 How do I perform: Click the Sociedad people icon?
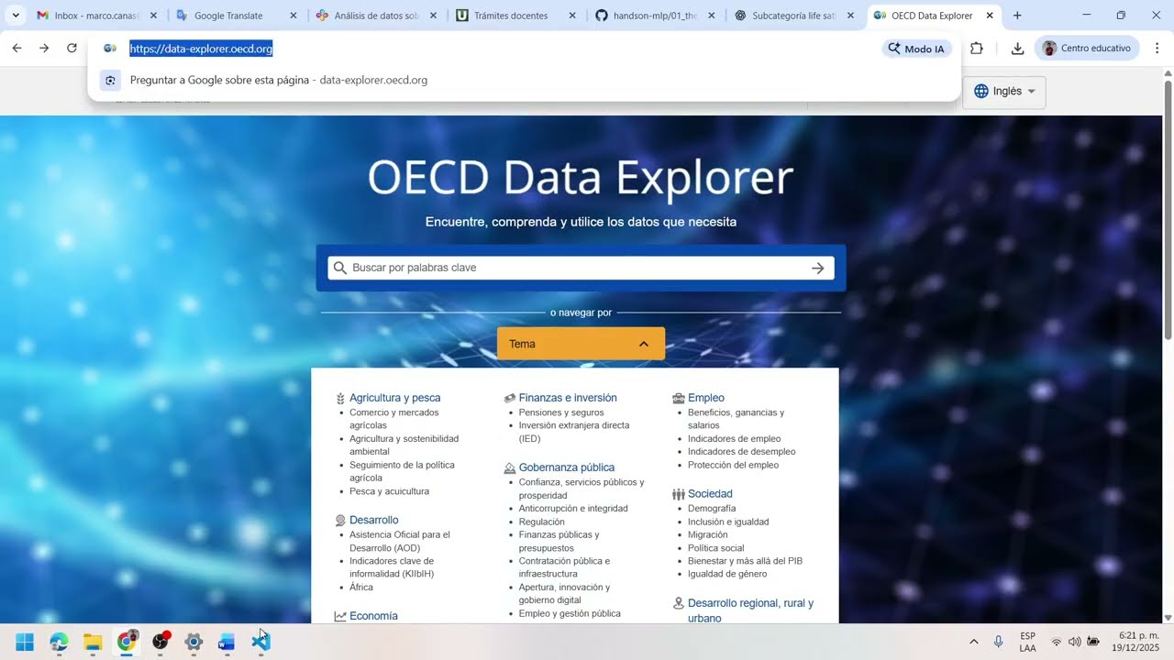click(679, 494)
